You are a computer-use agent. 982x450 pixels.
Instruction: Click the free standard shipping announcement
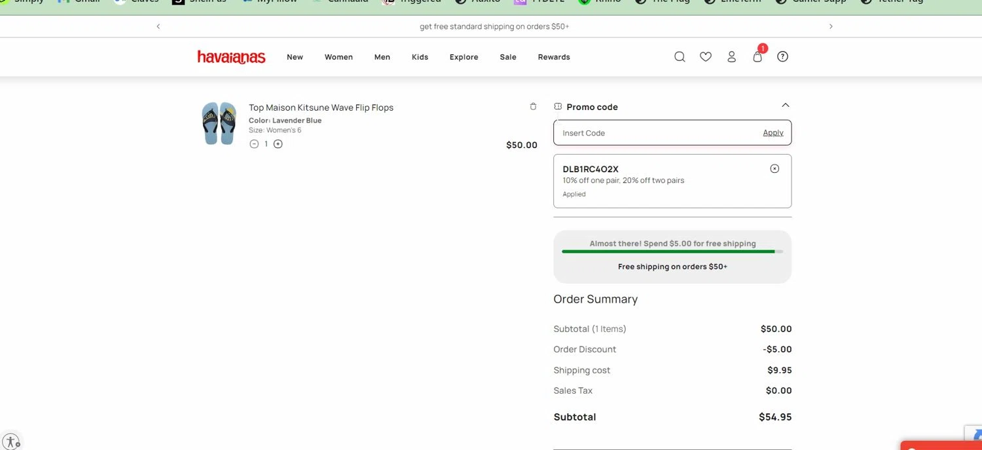pos(494,26)
